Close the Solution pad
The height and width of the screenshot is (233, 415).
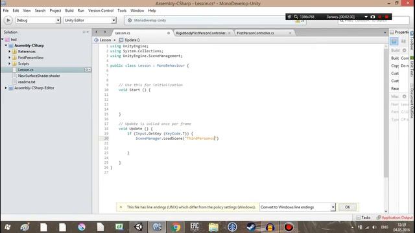[88, 32]
